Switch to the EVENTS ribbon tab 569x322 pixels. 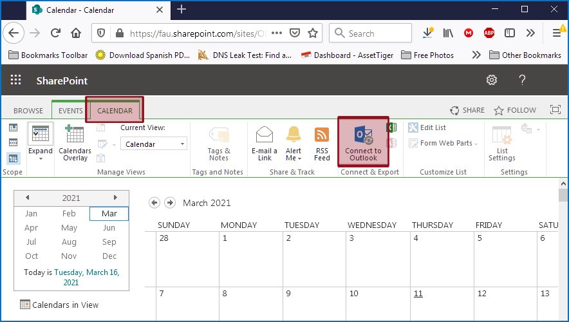(x=70, y=111)
